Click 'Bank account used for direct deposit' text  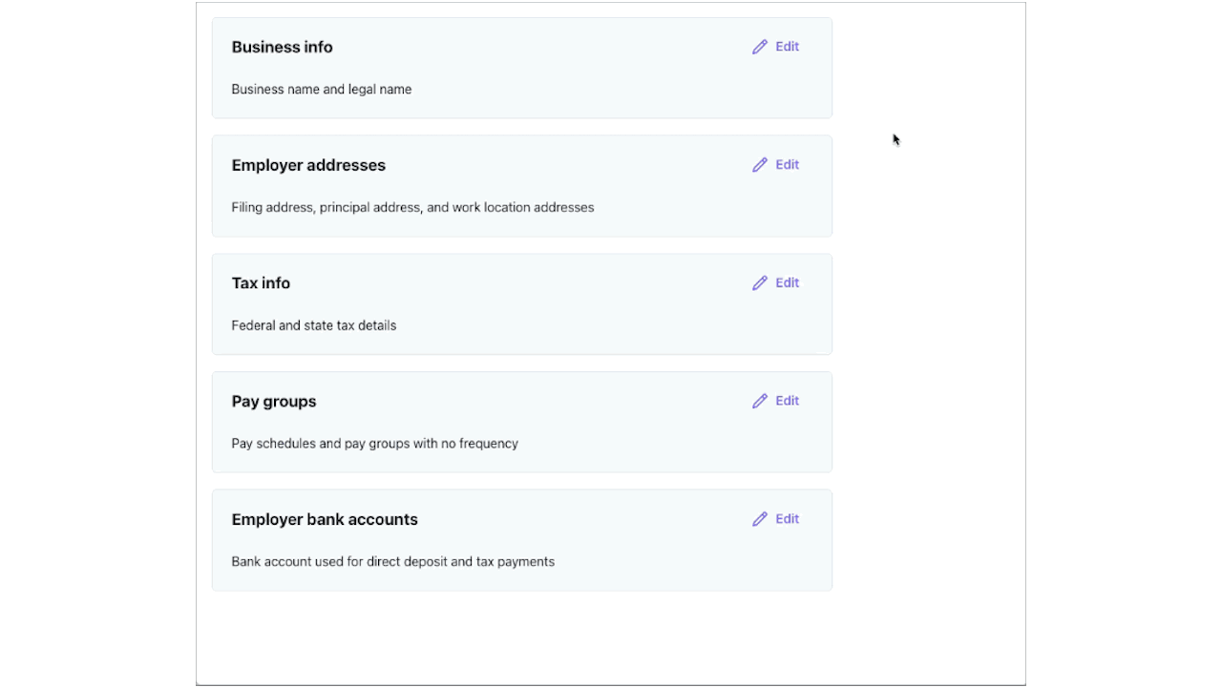(393, 562)
